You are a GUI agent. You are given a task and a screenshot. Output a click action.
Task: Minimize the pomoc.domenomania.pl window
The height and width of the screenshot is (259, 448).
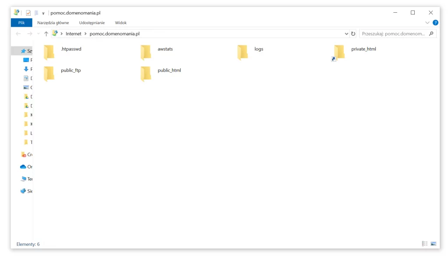coord(395,13)
